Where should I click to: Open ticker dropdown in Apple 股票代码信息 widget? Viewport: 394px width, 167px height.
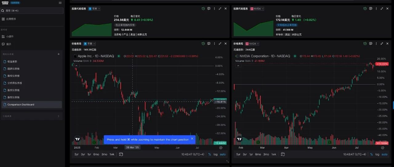94,9
